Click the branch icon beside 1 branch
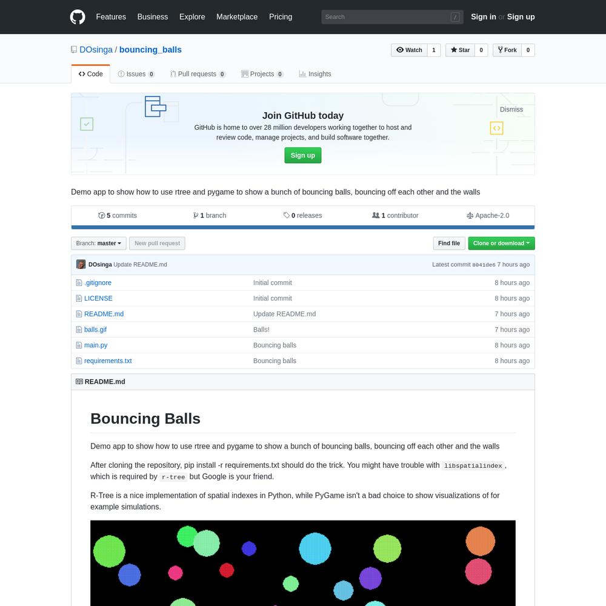This screenshot has height=606, width=606. [196, 215]
